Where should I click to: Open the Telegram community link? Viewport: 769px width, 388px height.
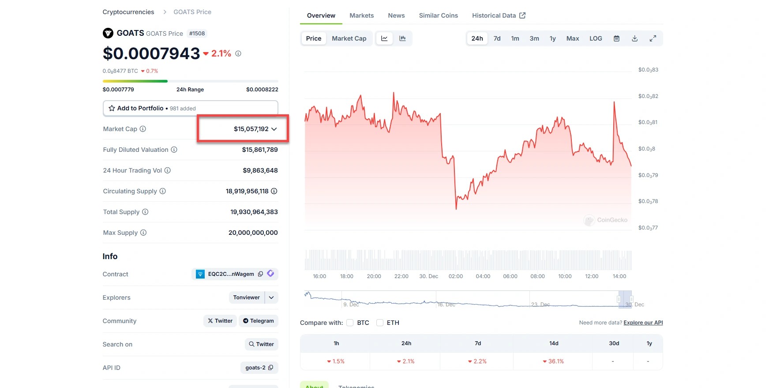coord(259,321)
